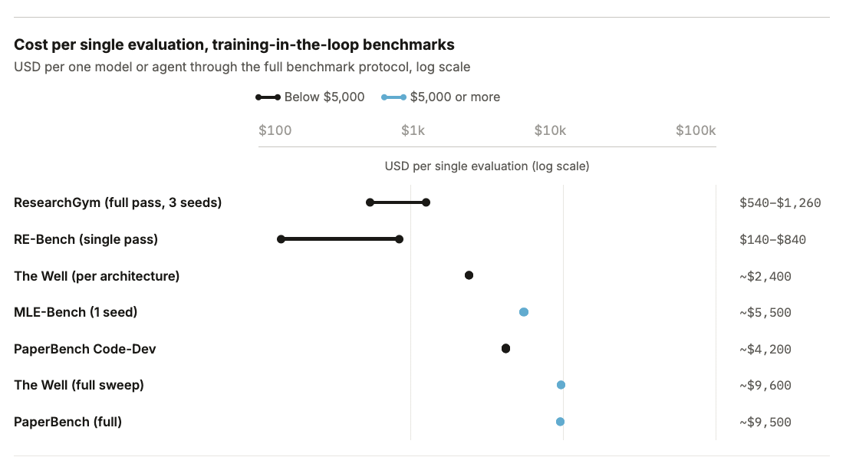Screen dimensions: 846x467
Task: Select the "RE-Bench (single pass)" row label
Action: [x=86, y=239]
